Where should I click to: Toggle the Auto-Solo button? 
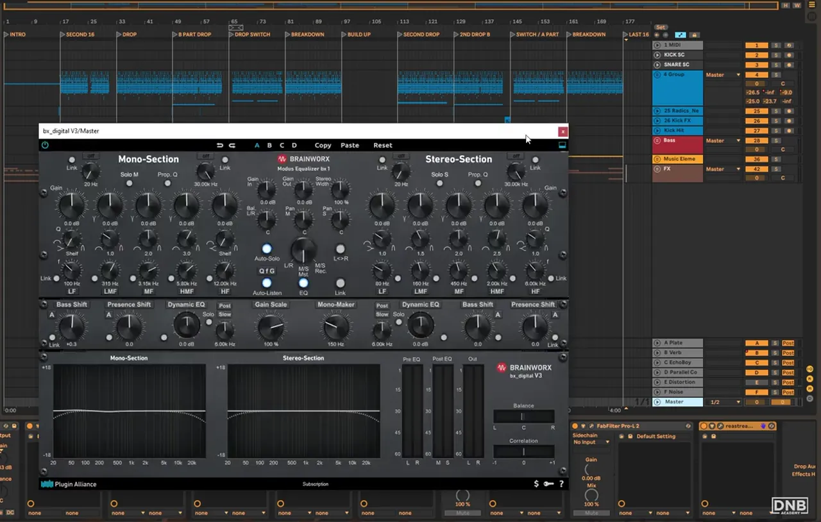pos(267,249)
